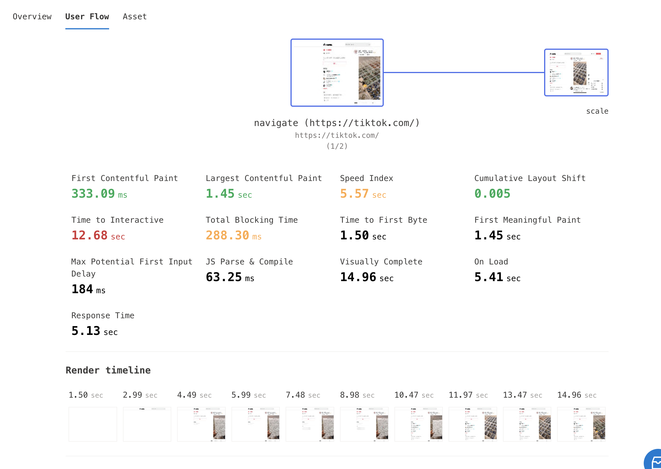Screen dimensions: 661x469
Task: Click the First Contentful Paint label
Action: [x=125, y=178]
